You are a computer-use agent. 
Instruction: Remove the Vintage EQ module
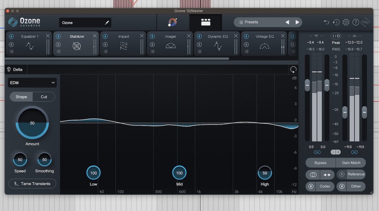[x=283, y=36]
